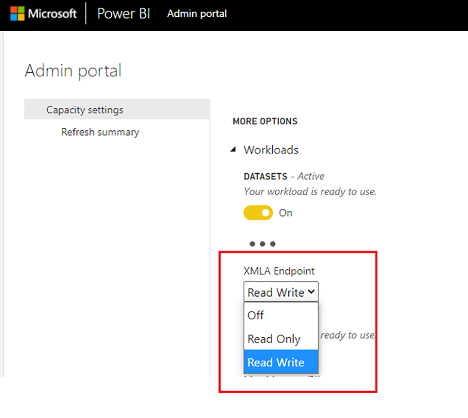Click DATASETS - Active status label
468x418 pixels.
(284, 176)
